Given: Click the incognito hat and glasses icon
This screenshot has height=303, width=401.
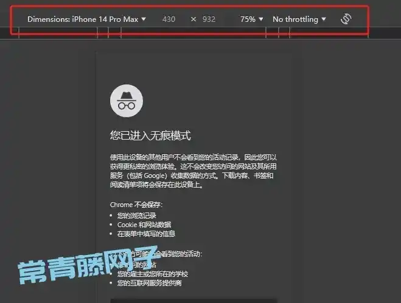Looking at the screenshot, I should [x=127, y=101].
